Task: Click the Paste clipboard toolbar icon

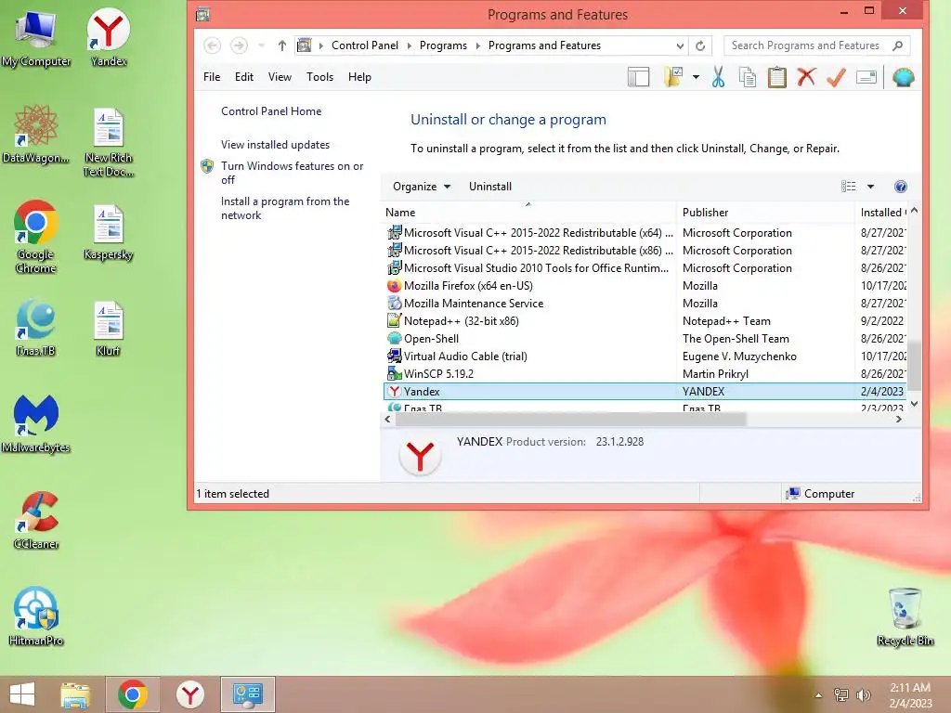Action: 777,77
